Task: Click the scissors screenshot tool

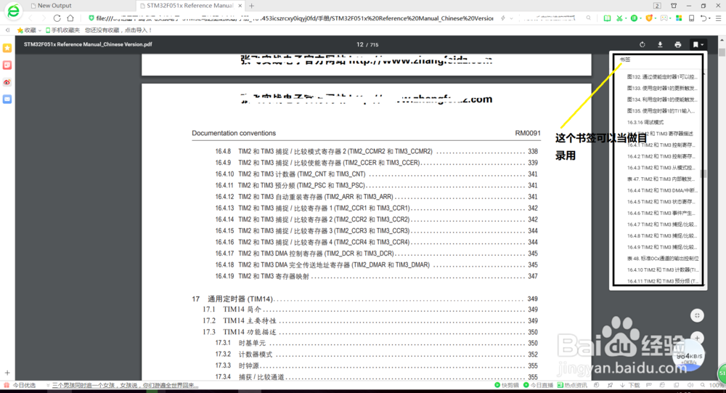Action: click(619, 18)
